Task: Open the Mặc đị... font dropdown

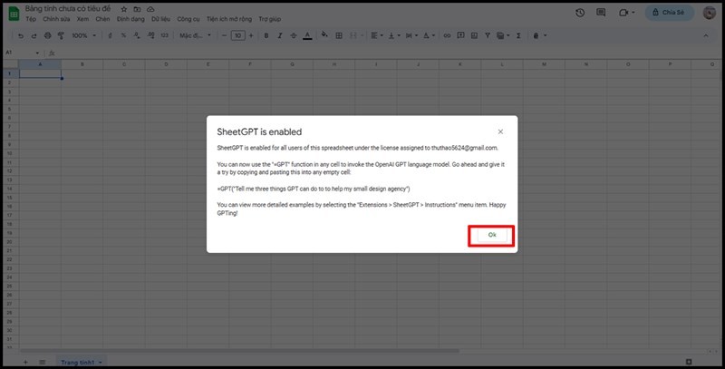Action: point(195,35)
